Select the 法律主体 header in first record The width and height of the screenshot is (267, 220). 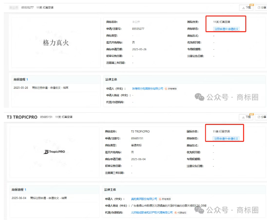[x=111, y=79]
